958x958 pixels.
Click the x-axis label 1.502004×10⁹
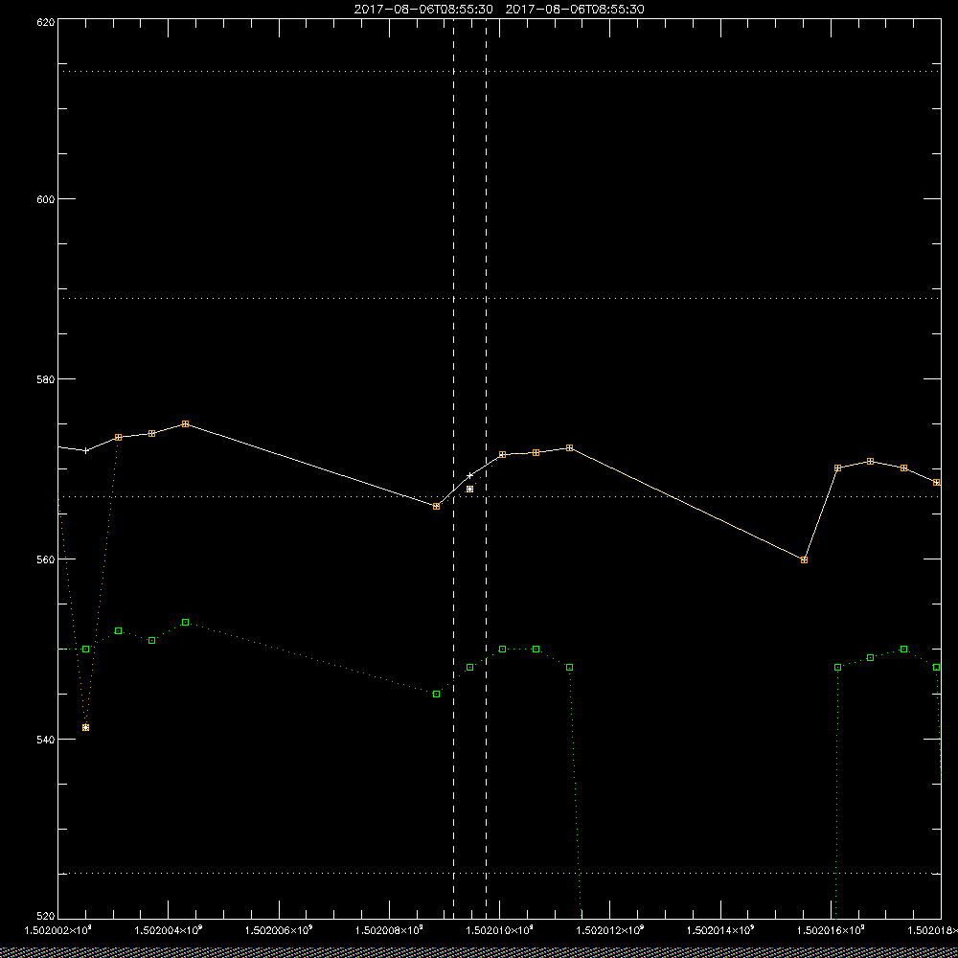[168, 930]
